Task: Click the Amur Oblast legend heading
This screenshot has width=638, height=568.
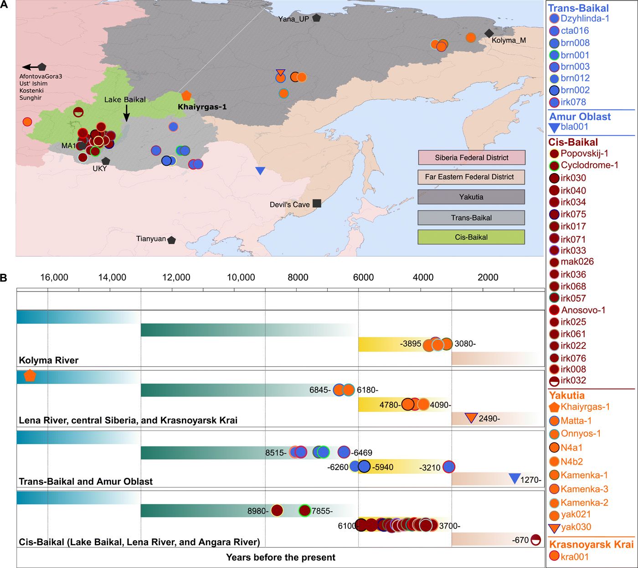Action: tap(580, 117)
